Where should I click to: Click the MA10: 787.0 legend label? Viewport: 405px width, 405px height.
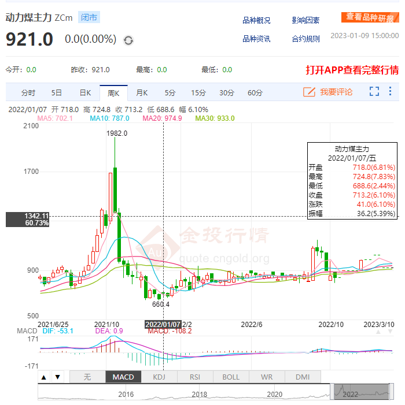pos(109,118)
